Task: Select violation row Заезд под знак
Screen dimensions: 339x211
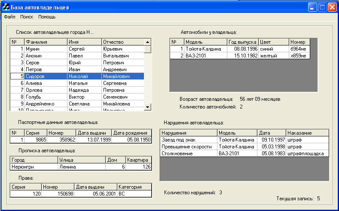Action: [244, 140]
